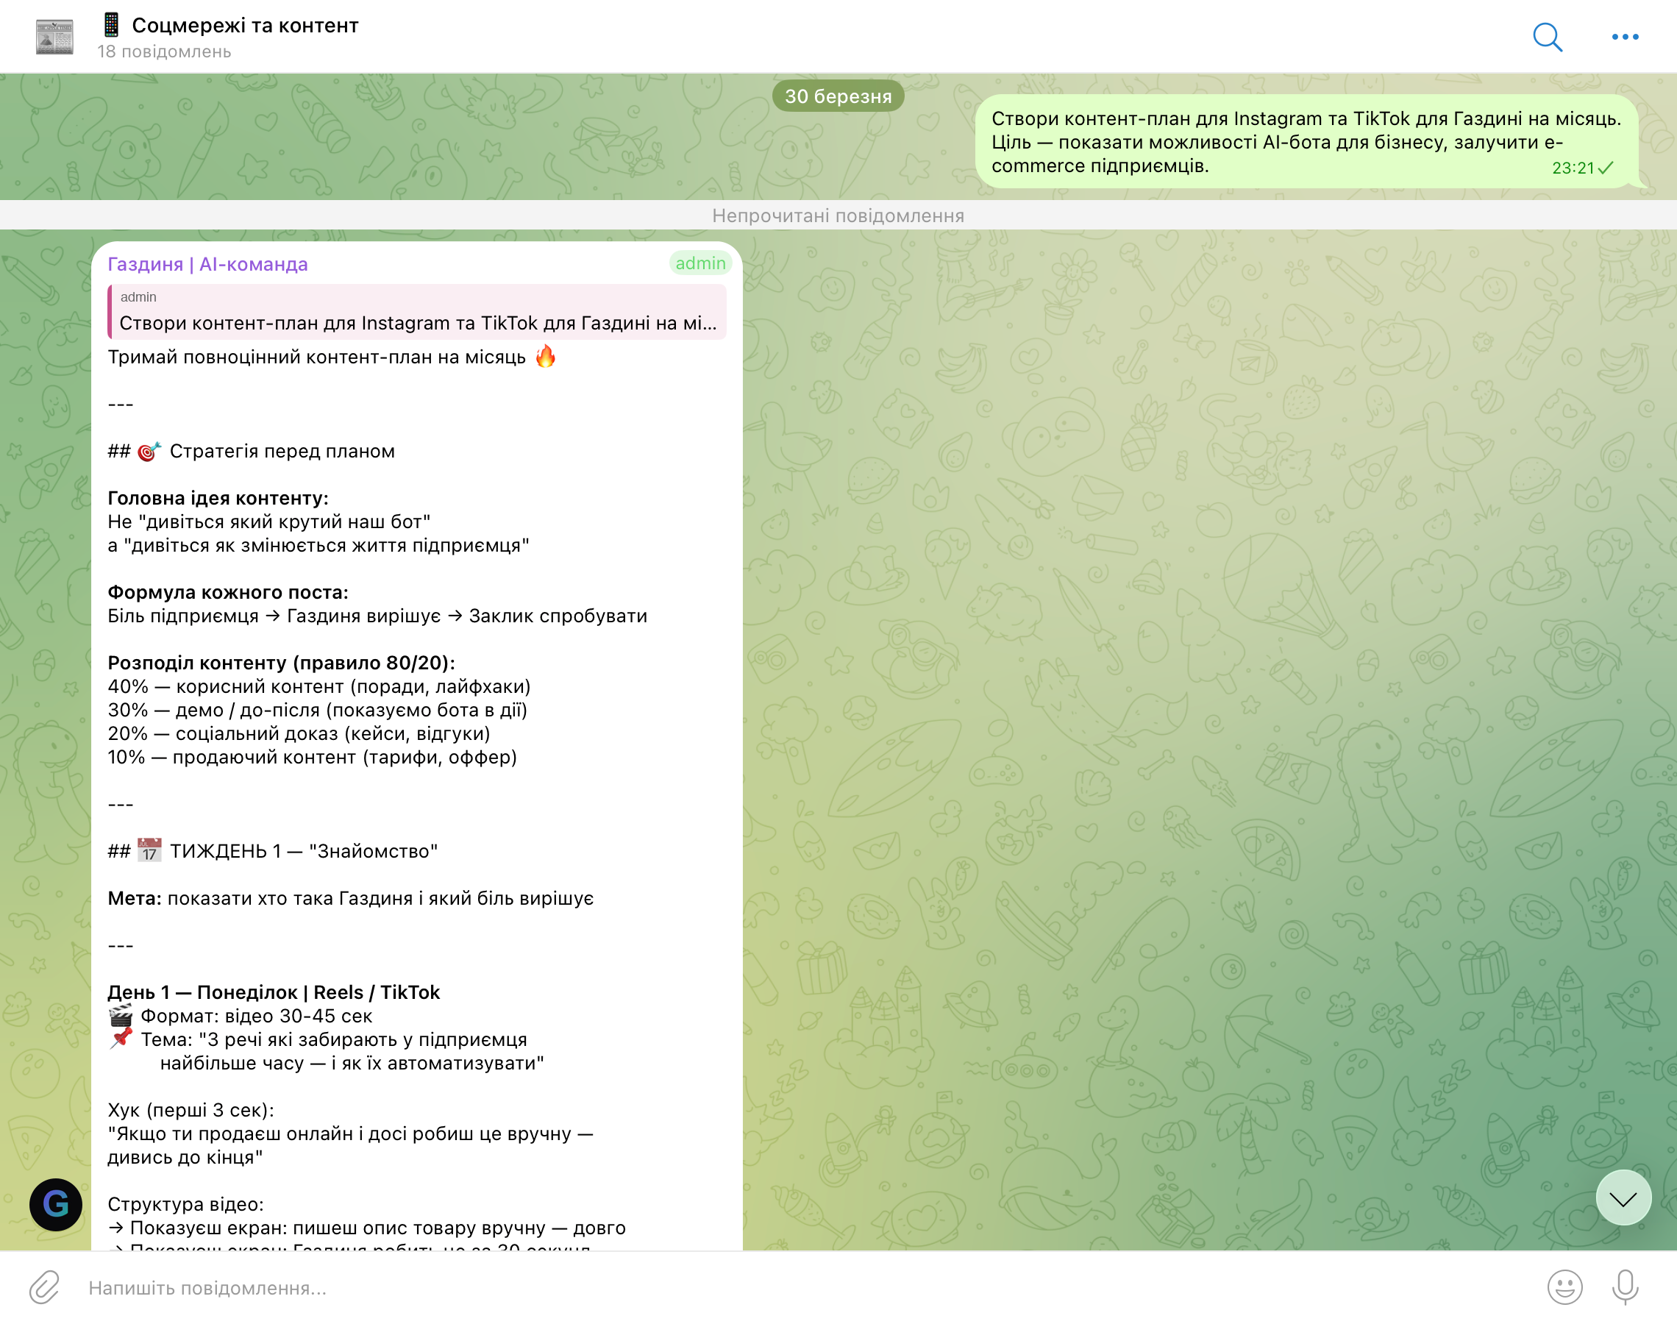The image size is (1677, 1324).
Task: Click the 18 повідомлень subtitle
Action: 164,52
